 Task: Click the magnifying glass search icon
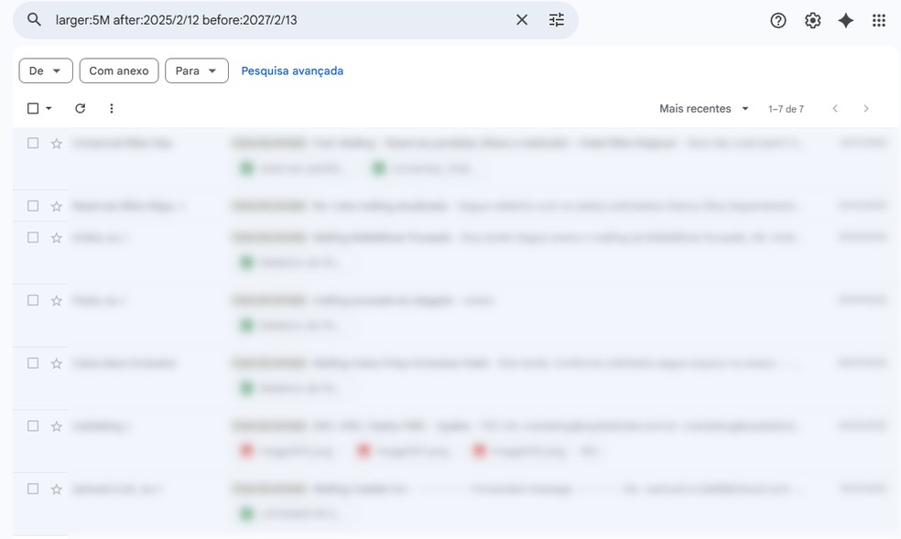[x=35, y=20]
